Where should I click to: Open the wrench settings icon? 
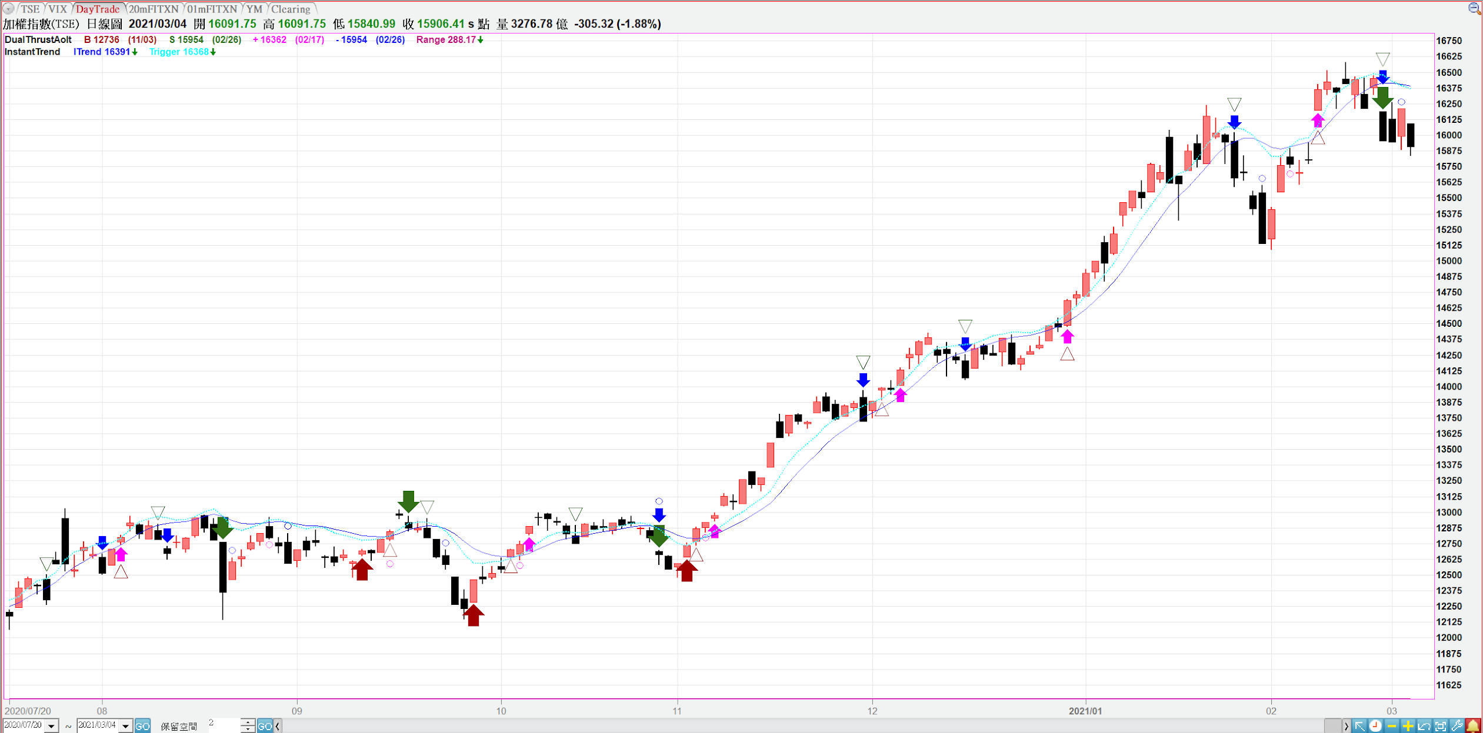(1457, 726)
